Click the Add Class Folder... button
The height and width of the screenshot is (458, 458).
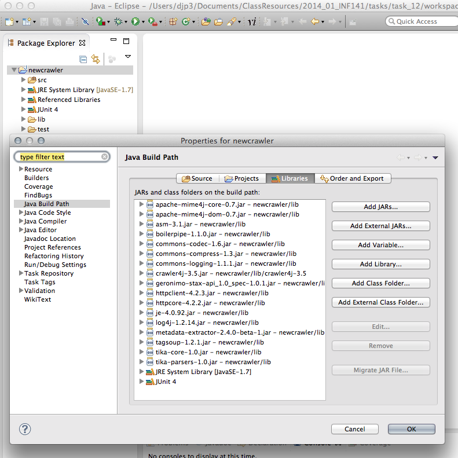click(380, 283)
